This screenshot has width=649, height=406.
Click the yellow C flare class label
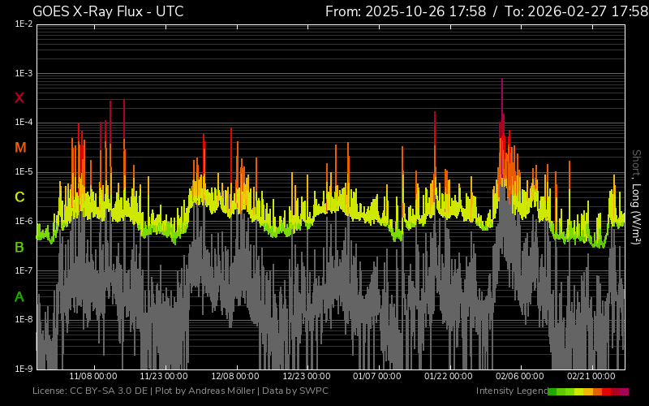pos(19,197)
